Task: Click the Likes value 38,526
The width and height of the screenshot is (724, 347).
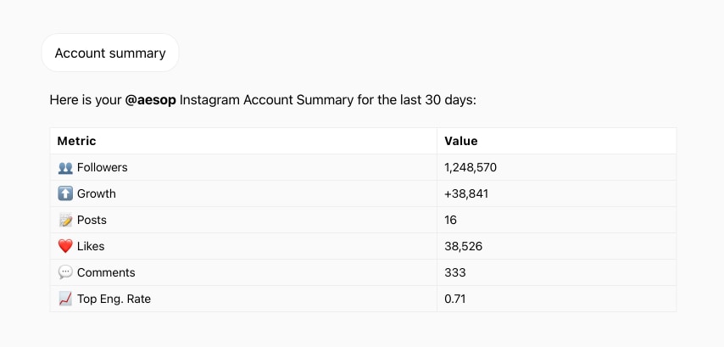Action: pos(463,247)
